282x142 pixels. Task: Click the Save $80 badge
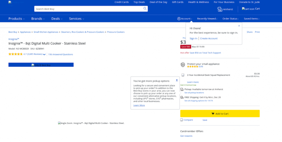click(186, 47)
